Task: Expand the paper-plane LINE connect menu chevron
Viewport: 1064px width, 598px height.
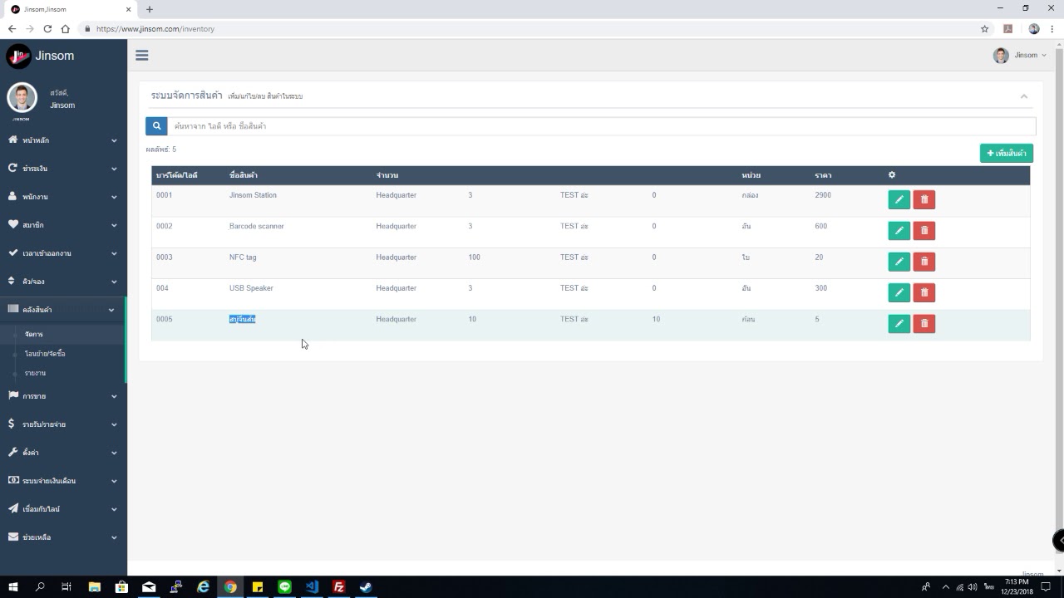Action: pyautogui.click(x=114, y=509)
